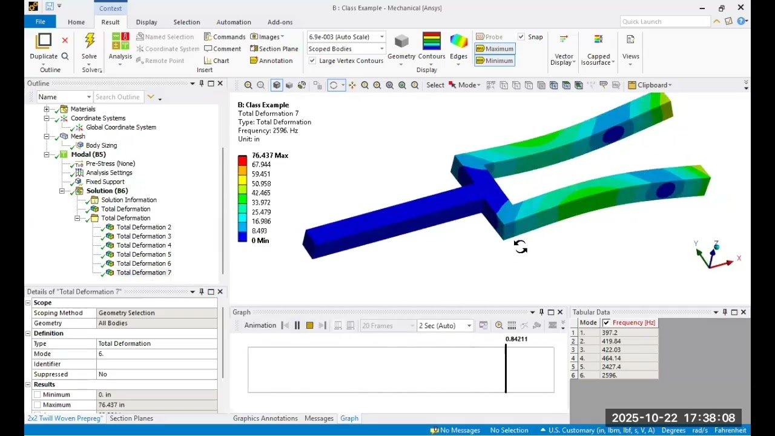This screenshot has height=436, width=775.
Task: Toggle the Snap checkbox
Action: tap(521, 37)
